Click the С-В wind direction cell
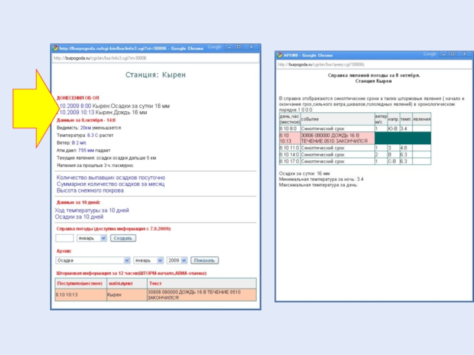The image size is (474, 355). [393, 162]
